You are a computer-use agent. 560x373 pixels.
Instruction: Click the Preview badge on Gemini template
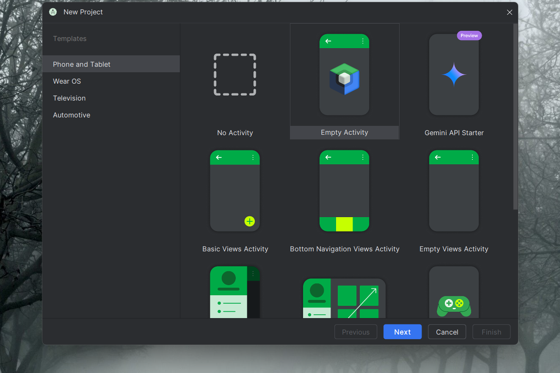469,36
